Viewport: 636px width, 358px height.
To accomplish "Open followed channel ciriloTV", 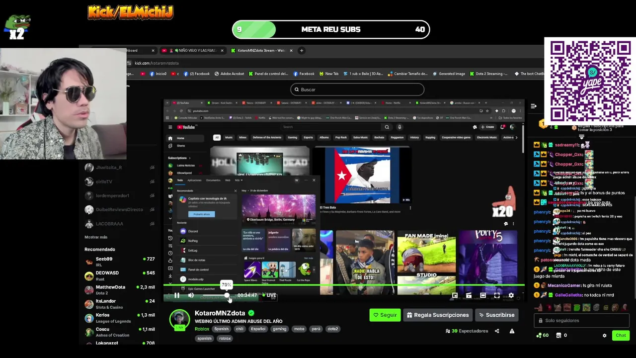I will pos(120,181).
